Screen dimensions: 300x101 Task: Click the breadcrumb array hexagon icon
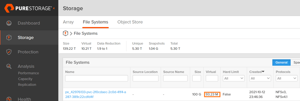[x=65, y=33]
